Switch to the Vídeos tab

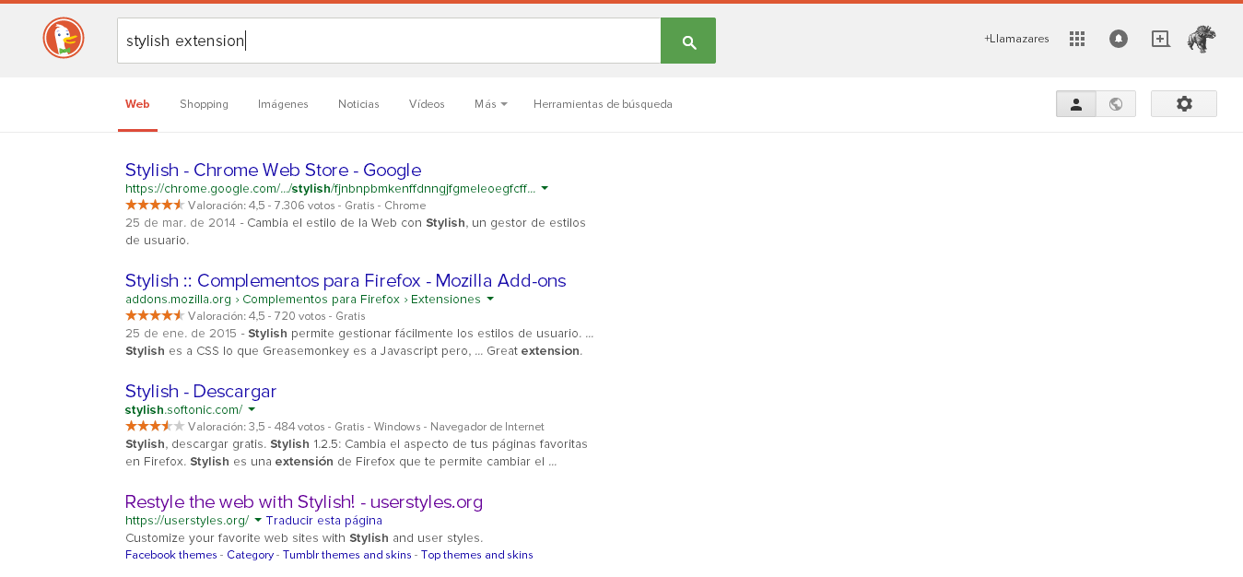click(x=427, y=104)
